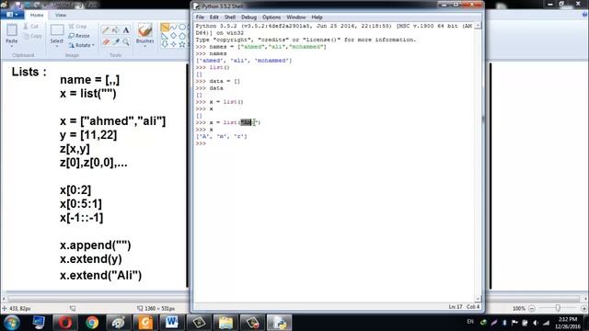Open the Brushes dropdown arrow
The image size is (589, 331).
point(145,46)
